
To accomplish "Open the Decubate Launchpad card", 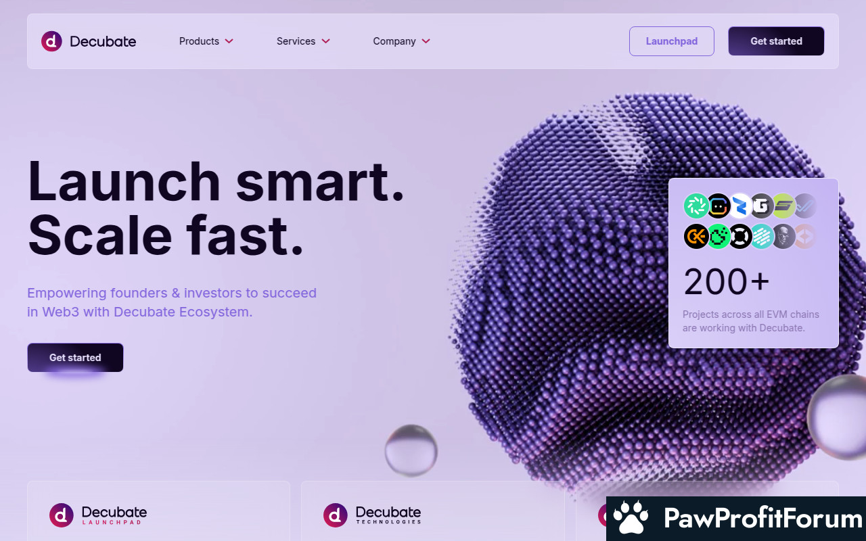I will click(158, 511).
